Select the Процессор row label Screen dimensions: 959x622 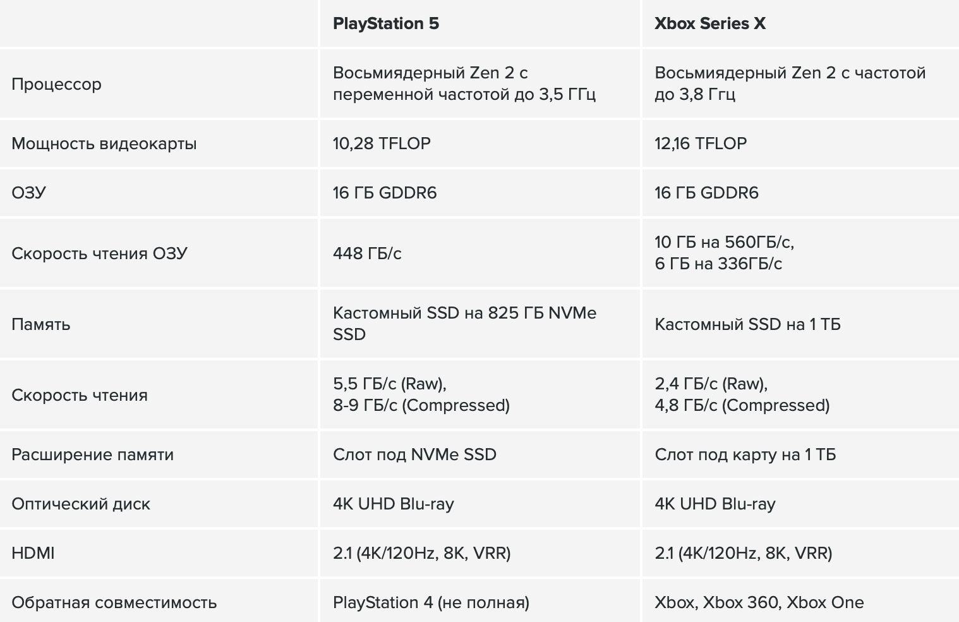pyautogui.click(x=56, y=84)
